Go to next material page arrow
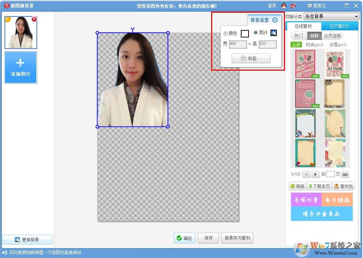363x258 pixels. point(315,174)
